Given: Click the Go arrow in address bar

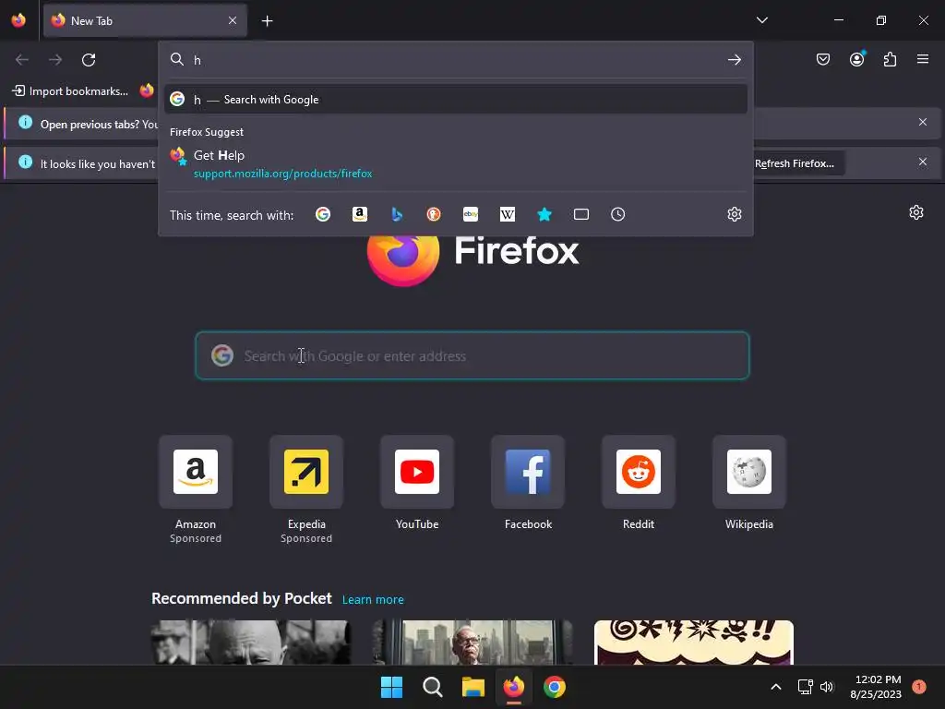Looking at the screenshot, I should 734,60.
